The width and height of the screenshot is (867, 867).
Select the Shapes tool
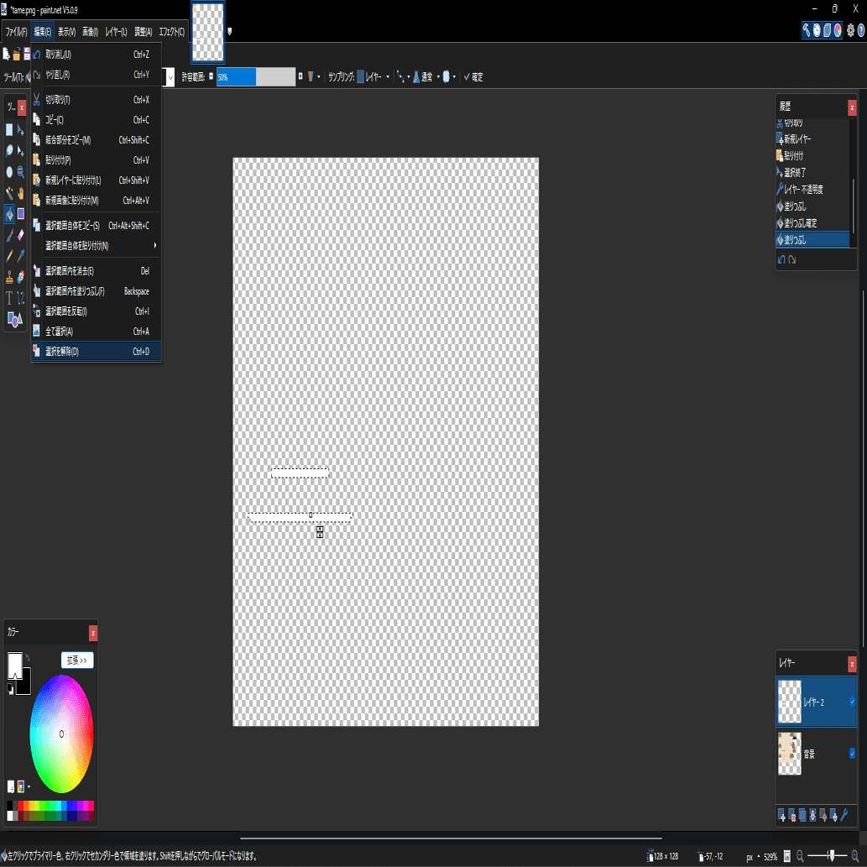pos(14,319)
